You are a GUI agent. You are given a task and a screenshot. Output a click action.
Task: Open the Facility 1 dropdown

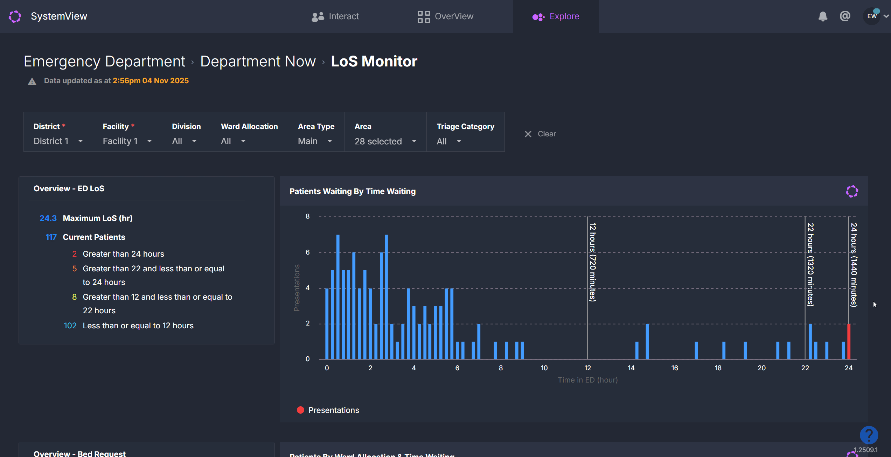[127, 141]
